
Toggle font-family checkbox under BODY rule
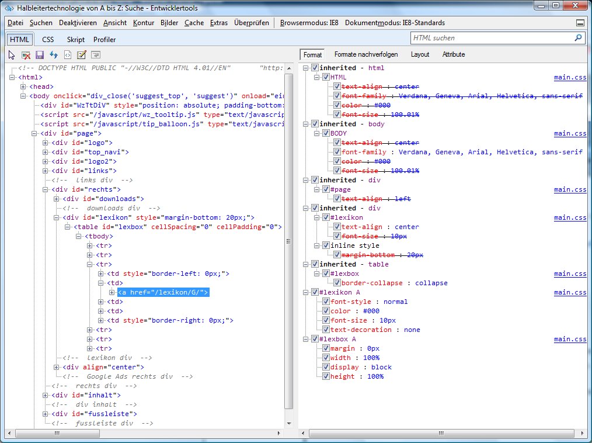(x=337, y=152)
